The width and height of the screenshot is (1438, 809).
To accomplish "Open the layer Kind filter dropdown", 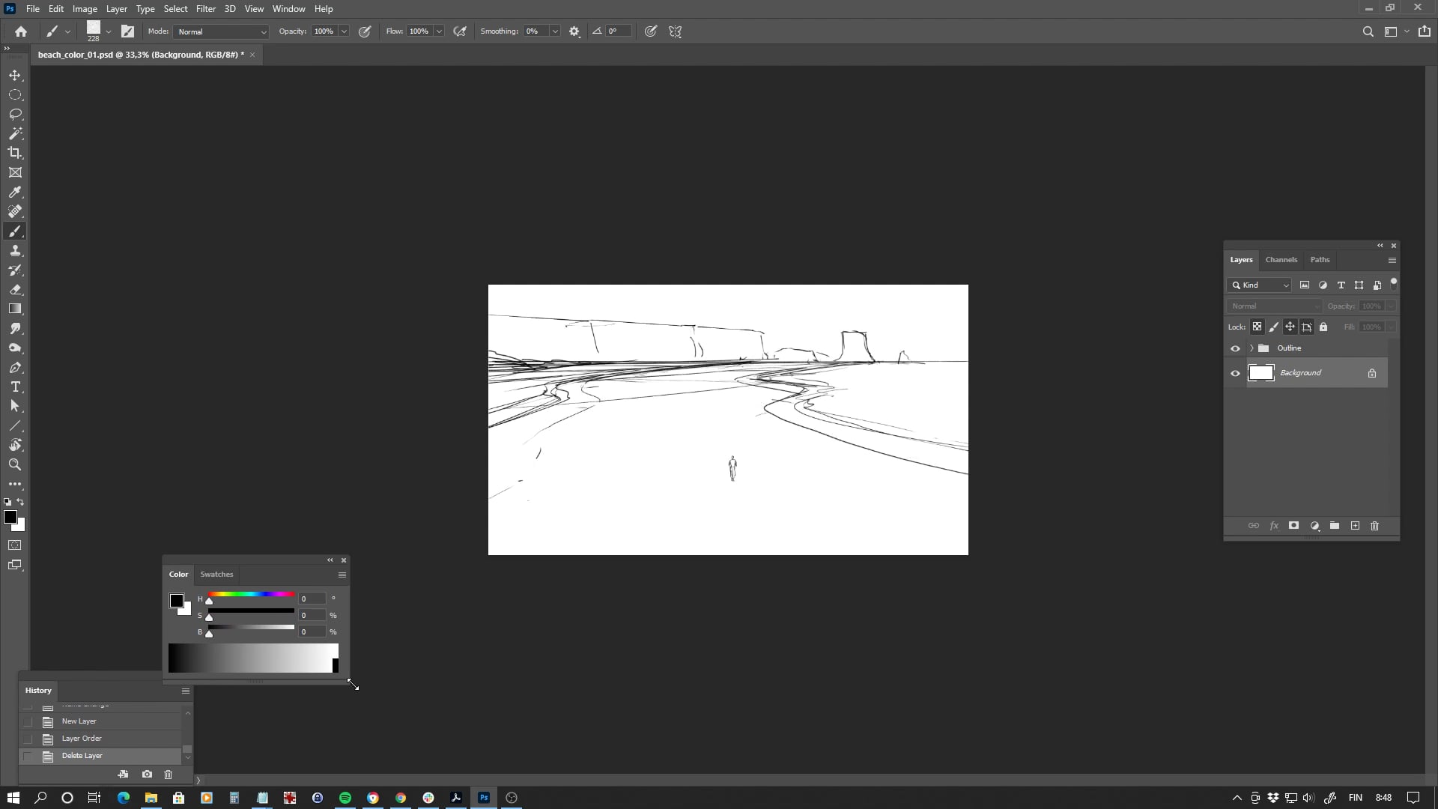I will 1260,285.
